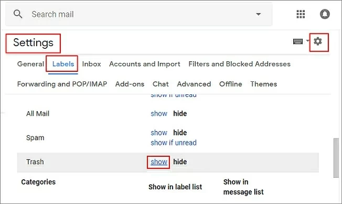Expand search options dropdown arrow
The width and height of the screenshot is (342, 204).
[259, 14]
